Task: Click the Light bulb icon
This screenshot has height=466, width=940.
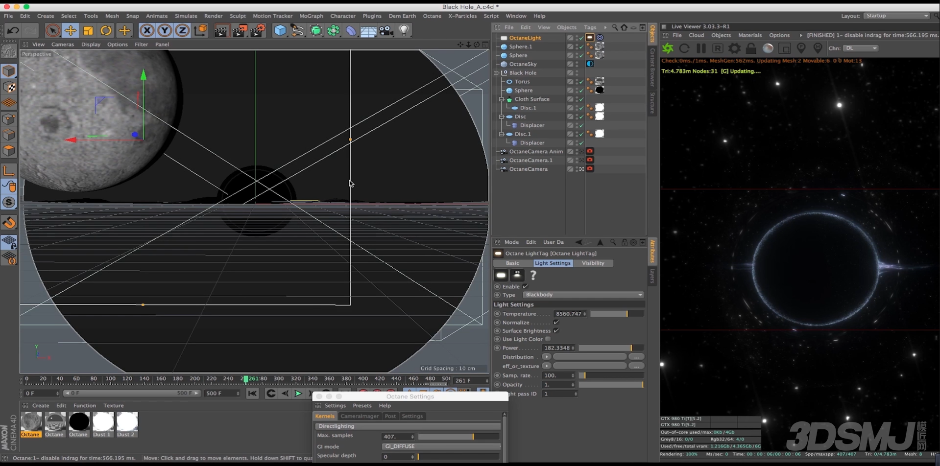Action: [404, 30]
